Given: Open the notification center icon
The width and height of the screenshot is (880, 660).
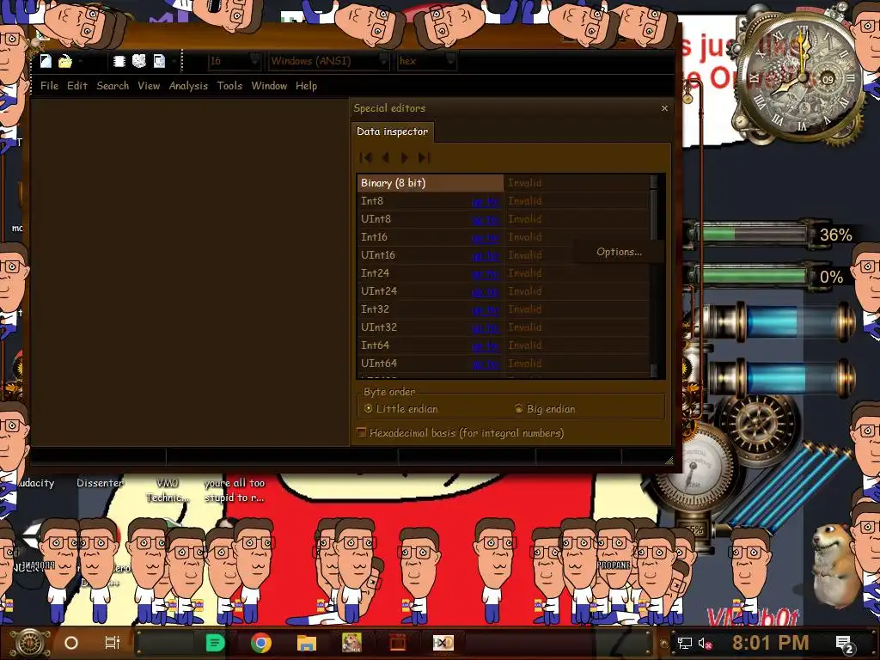Looking at the screenshot, I should click(x=845, y=645).
